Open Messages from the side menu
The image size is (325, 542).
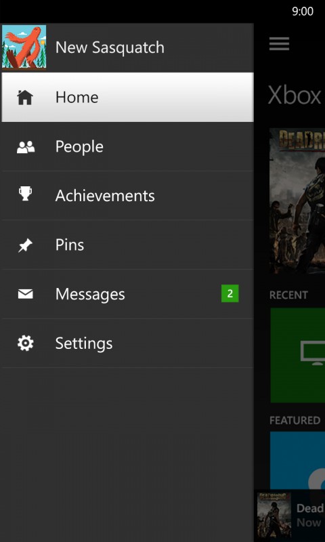click(x=127, y=294)
